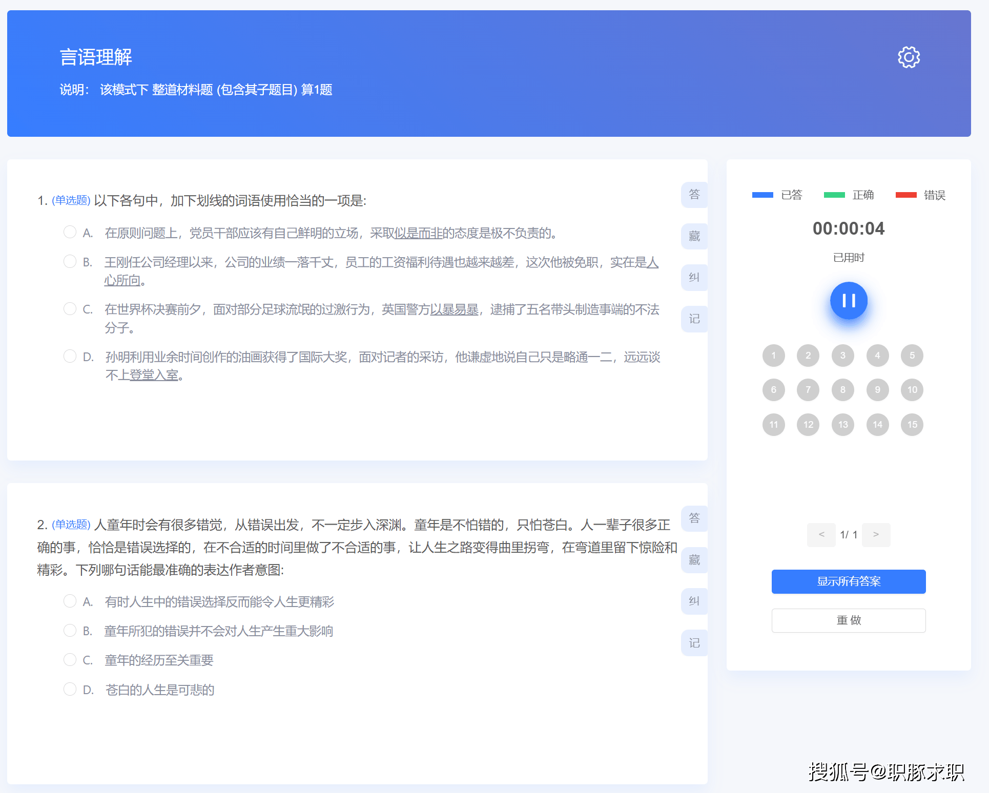Go to next page arrow
This screenshot has height=793, width=989.
click(876, 535)
